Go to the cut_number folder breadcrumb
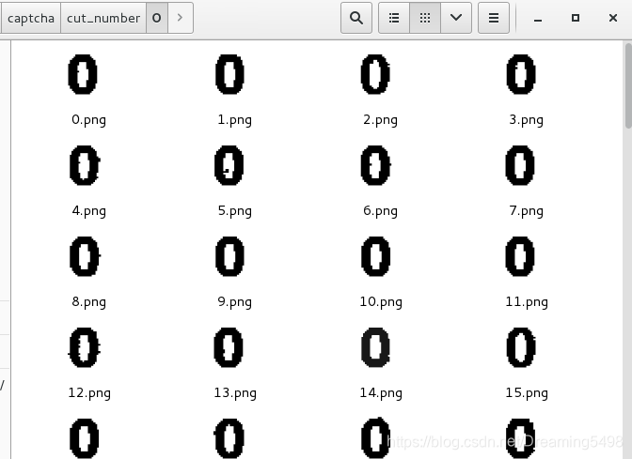 pyautogui.click(x=103, y=18)
